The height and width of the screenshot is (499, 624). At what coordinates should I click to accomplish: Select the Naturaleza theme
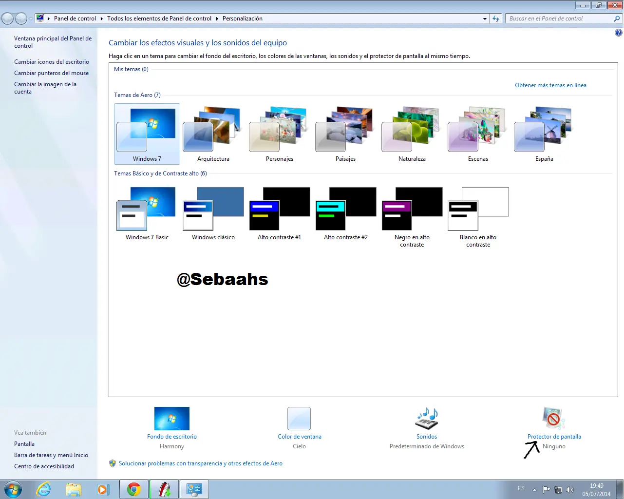412,134
